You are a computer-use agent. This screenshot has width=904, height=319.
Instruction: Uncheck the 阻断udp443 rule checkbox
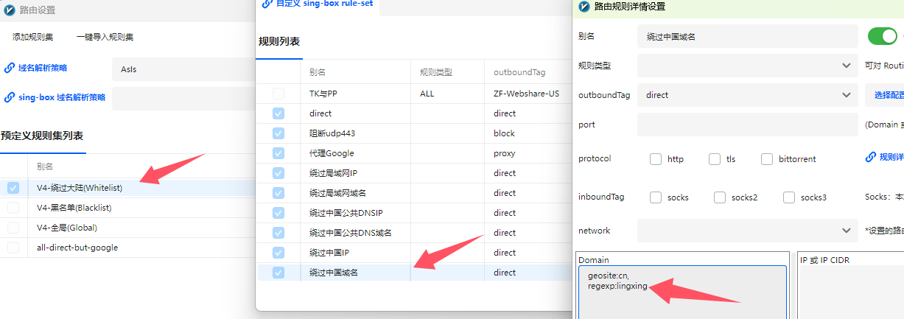[278, 133]
